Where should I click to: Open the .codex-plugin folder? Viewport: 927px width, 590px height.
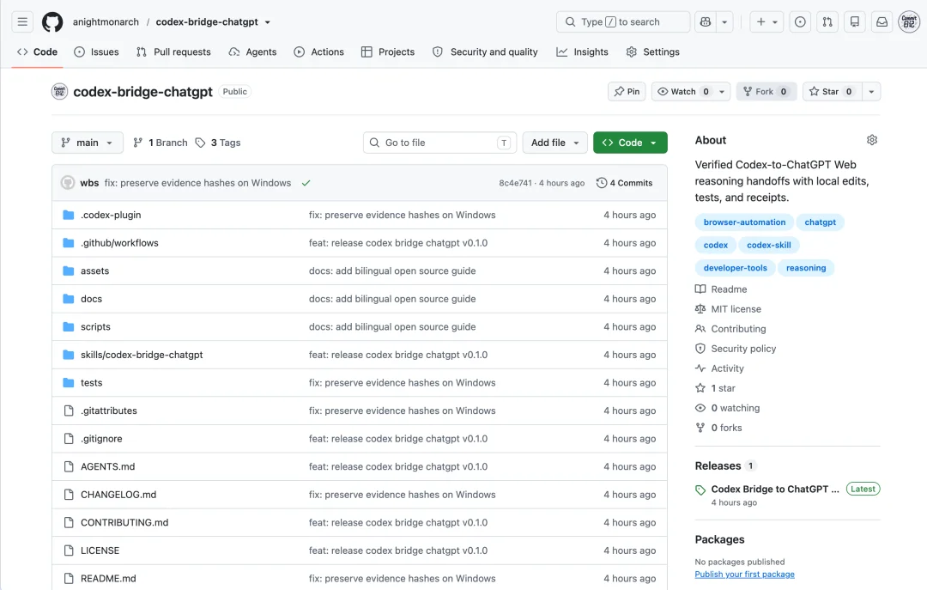point(111,215)
